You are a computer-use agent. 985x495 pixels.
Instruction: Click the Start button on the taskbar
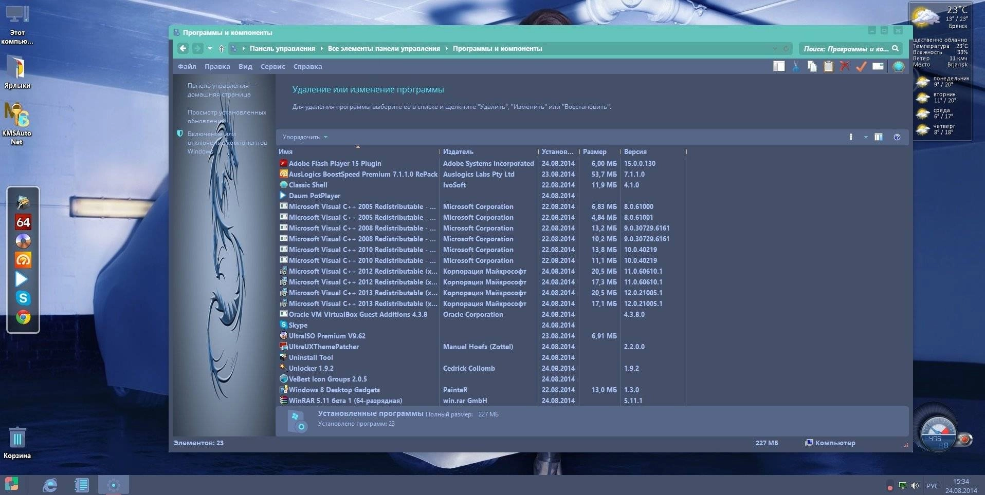pyautogui.click(x=11, y=484)
